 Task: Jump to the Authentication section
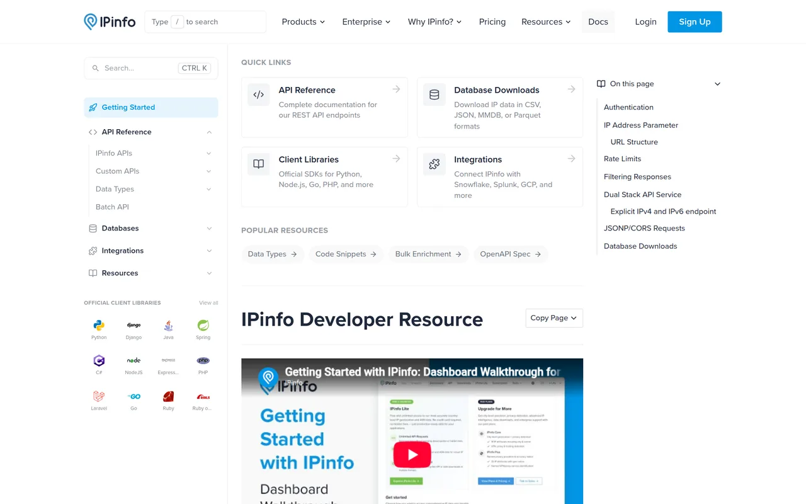coord(628,107)
